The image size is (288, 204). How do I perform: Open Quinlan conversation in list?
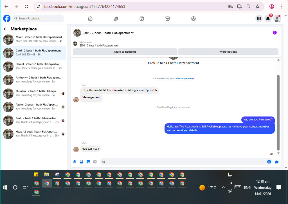(34, 93)
